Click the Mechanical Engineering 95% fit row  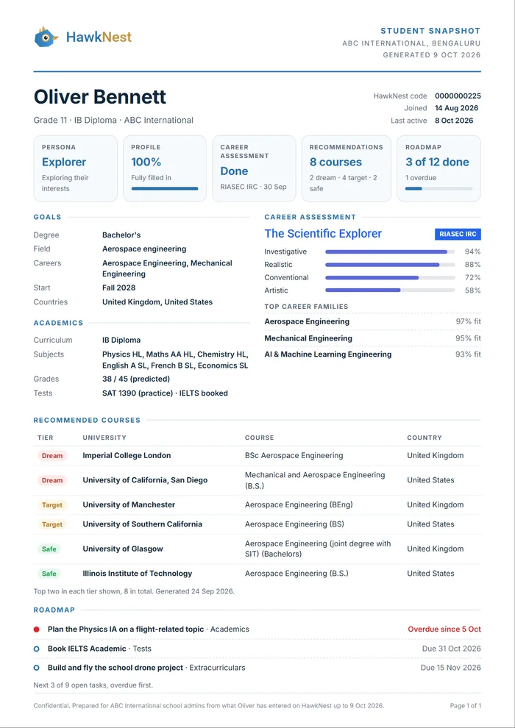click(373, 338)
